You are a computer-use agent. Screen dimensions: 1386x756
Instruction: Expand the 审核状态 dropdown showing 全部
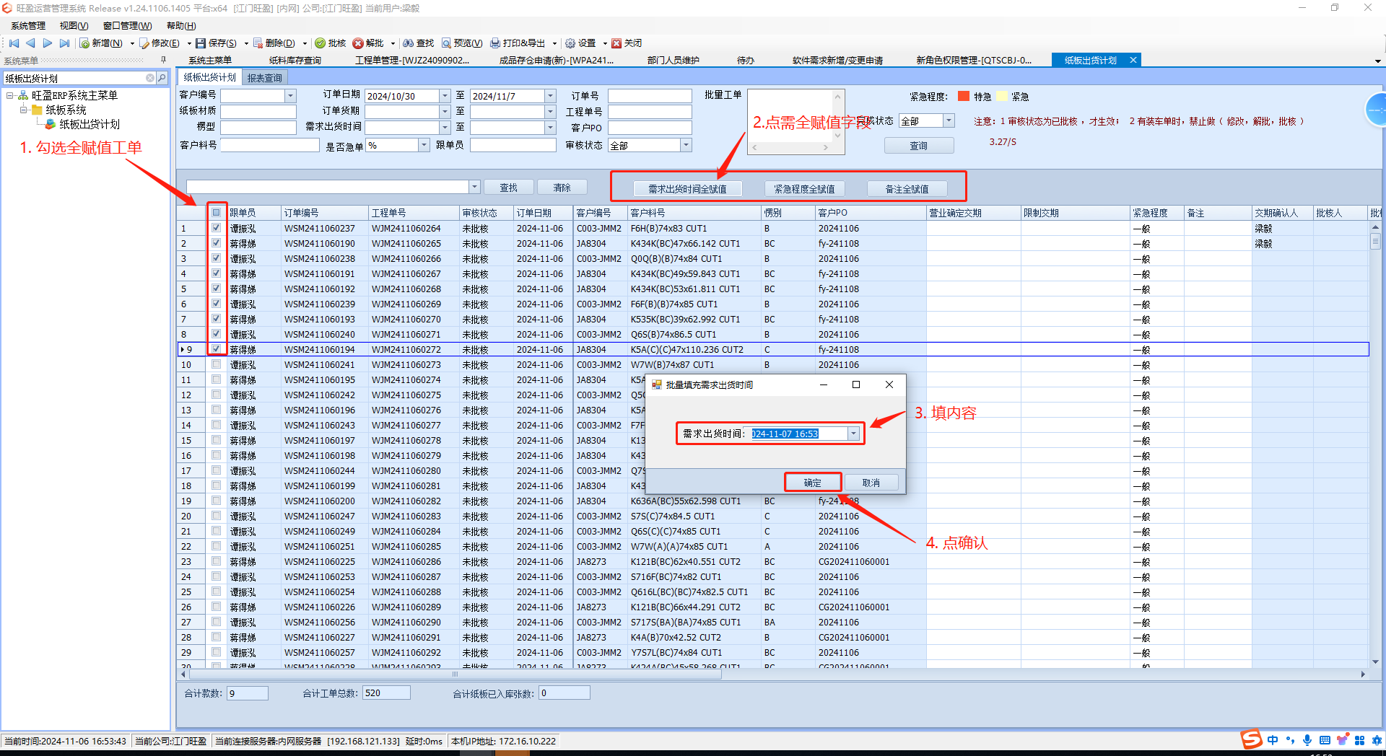(686, 145)
